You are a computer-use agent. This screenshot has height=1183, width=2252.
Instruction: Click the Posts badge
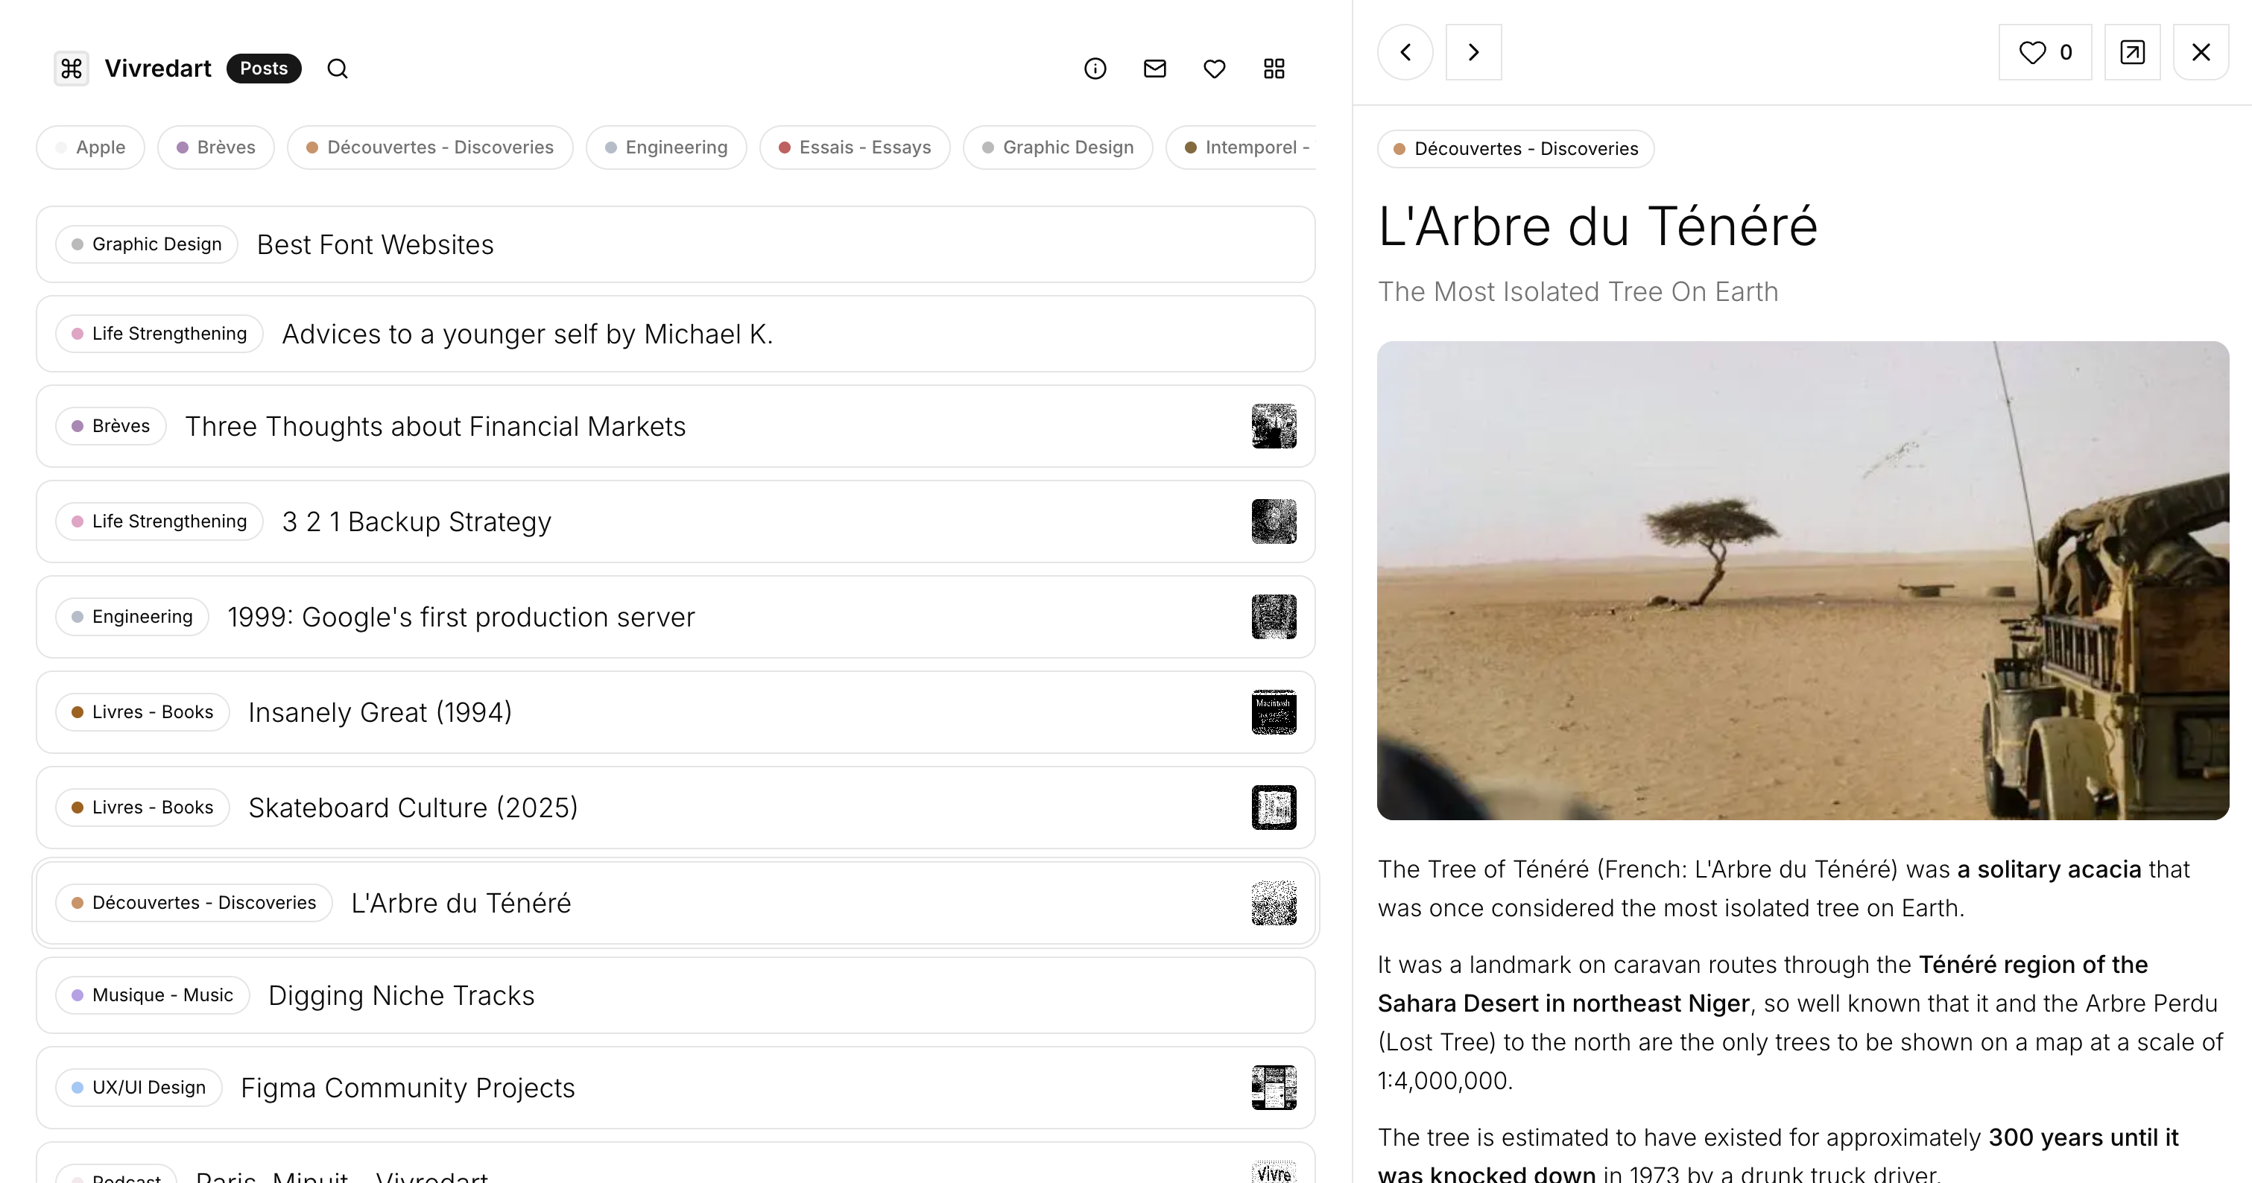263,68
